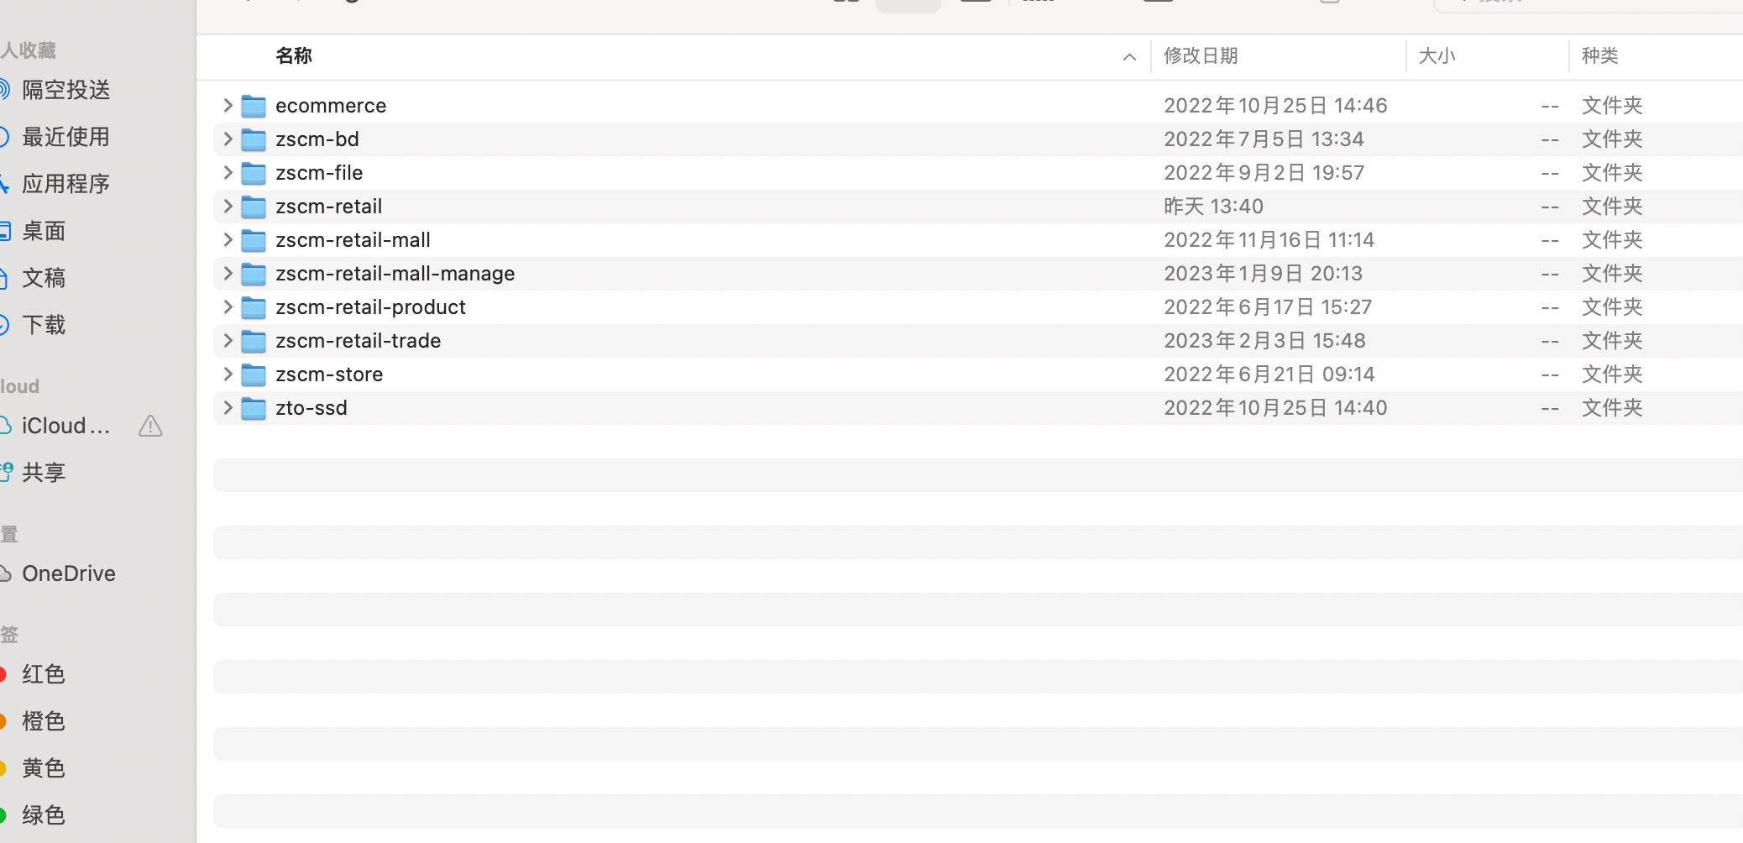The width and height of the screenshot is (1743, 843).
Task: Click the iCloud warning triangle icon
Action: pos(150,426)
